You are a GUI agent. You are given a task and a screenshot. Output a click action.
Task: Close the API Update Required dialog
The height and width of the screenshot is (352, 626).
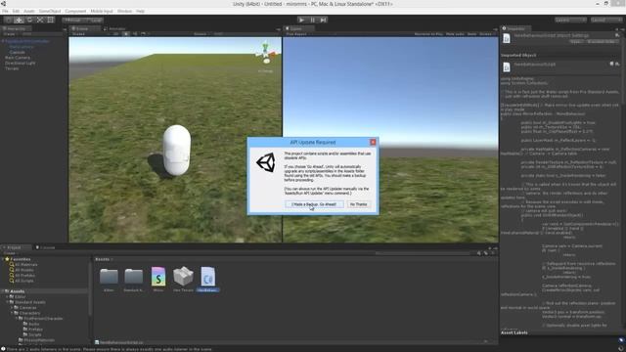tap(373, 142)
